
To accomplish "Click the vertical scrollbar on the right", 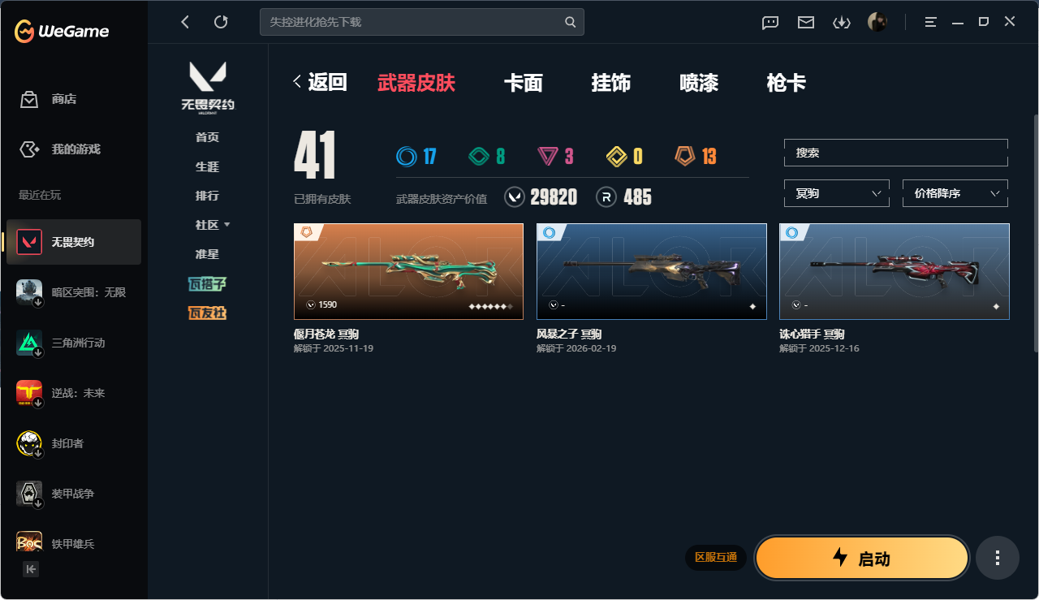I will pyautogui.click(x=1036, y=233).
